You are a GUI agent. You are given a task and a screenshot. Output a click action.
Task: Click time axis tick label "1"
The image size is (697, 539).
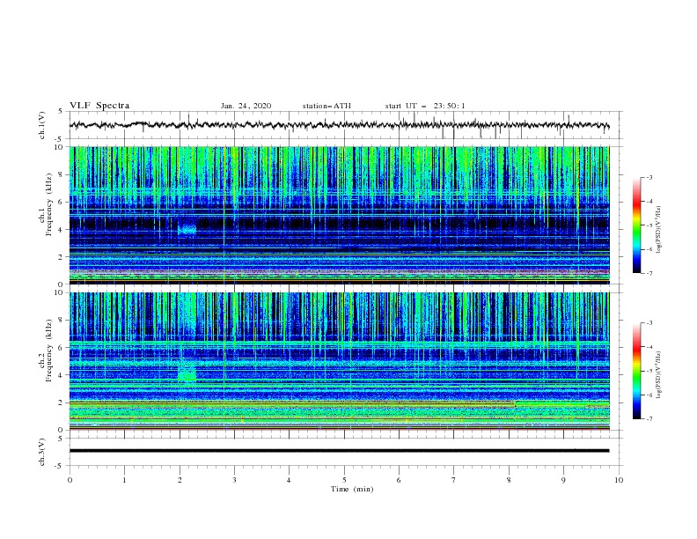(x=124, y=480)
